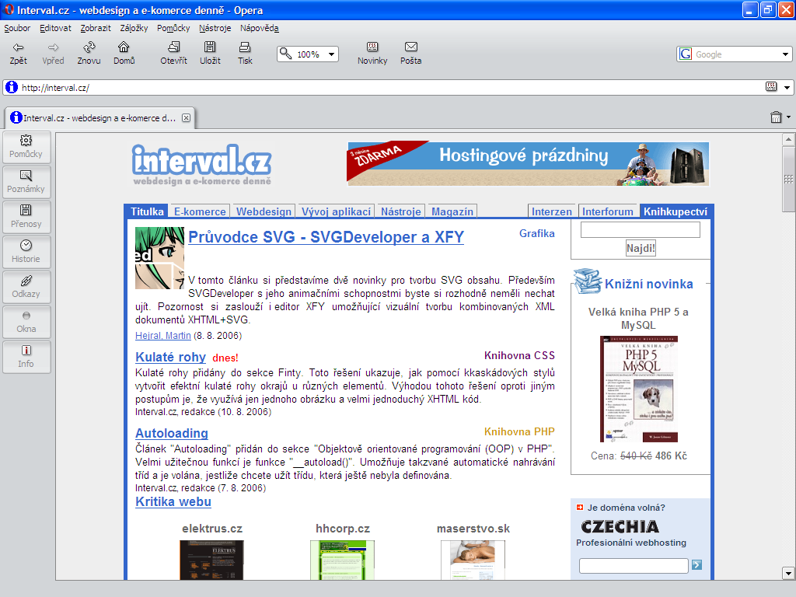796x597 pixels.
Task: Open the Kritika webu link
Action: [x=173, y=501]
